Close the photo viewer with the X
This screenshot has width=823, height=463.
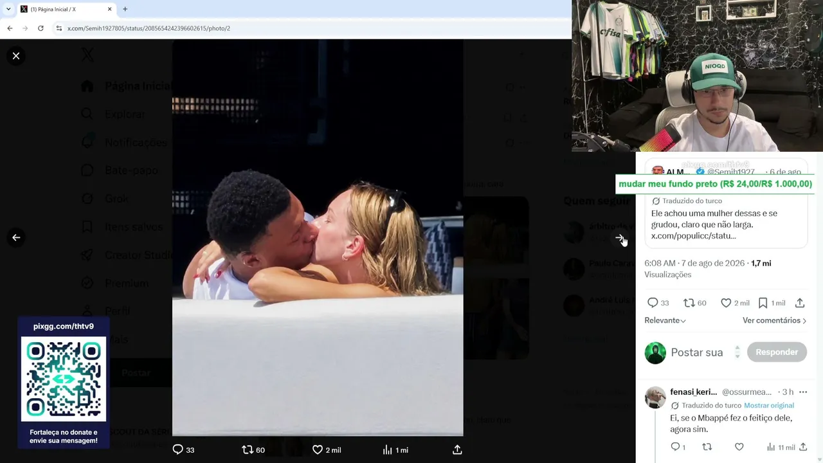(x=16, y=56)
